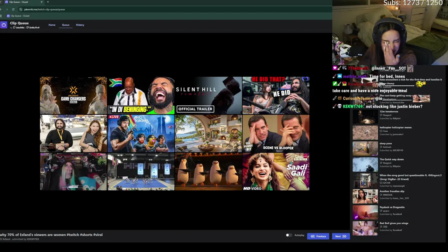This screenshot has width=448, height=252.
Task: Select 'The Quick way down' queue thumbnail
Action: pos(365,164)
